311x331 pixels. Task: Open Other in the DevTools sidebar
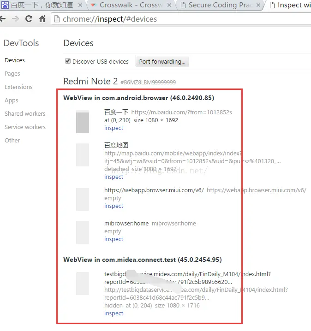(x=12, y=141)
